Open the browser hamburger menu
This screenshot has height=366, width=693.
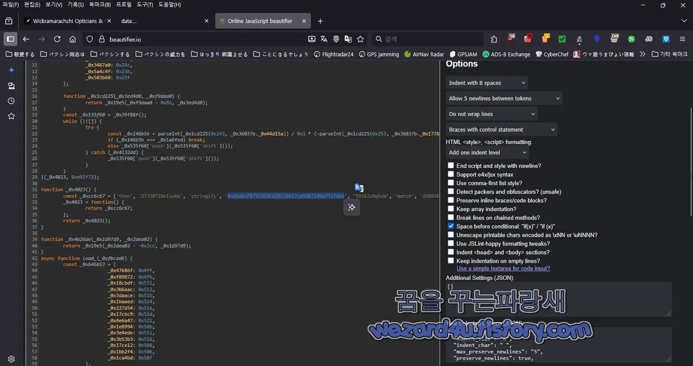click(683, 39)
